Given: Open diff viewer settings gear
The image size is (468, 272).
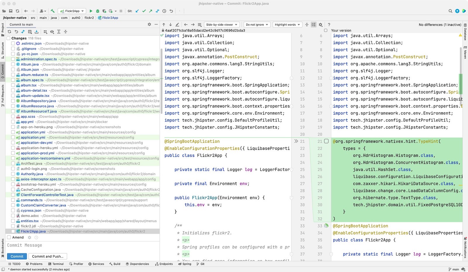Looking at the screenshot, I should 321,25.
